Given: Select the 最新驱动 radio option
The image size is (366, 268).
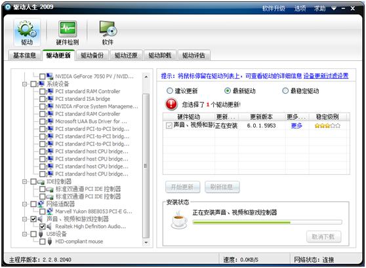Looking at the screenshot, I should [x=228, y=90].
